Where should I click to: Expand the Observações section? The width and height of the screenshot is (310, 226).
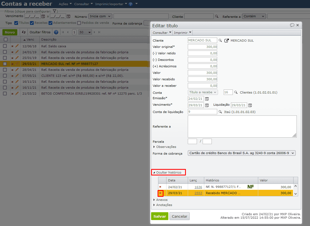(x=165, y=147)
